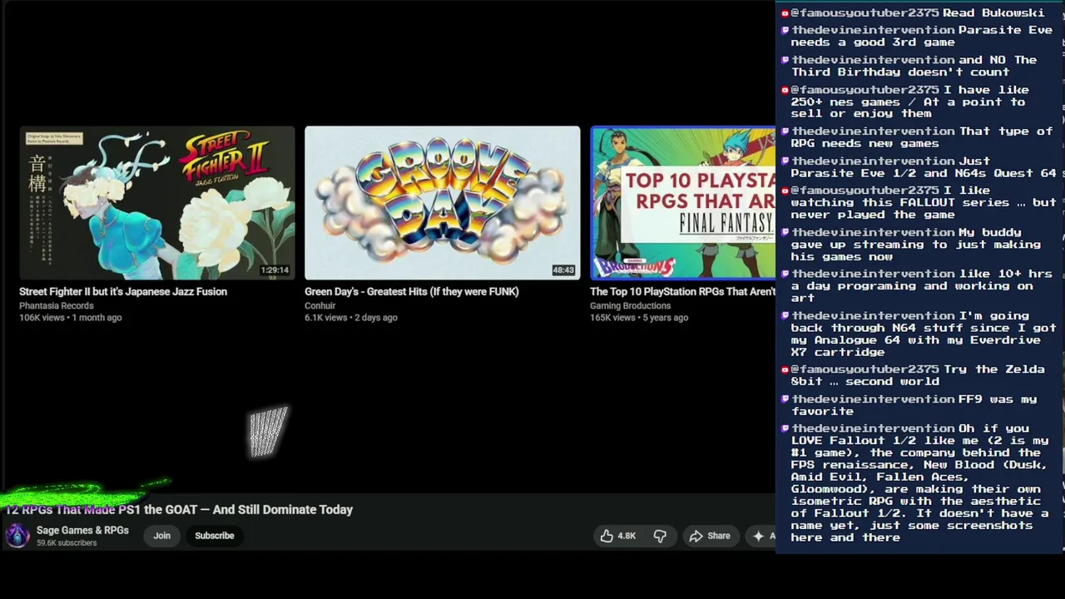Click chat message 'I have like 250+ nes games'
The image size is (1065, 599).
[x=905, y=101]
